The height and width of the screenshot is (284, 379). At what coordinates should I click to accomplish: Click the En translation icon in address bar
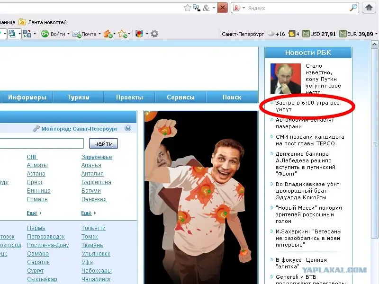point(196,8)
